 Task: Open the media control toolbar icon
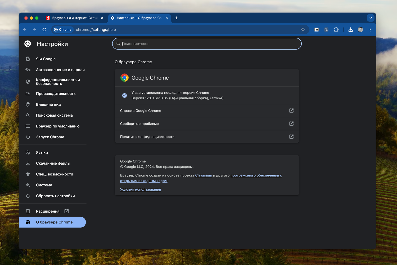click(x=317, y=30)
